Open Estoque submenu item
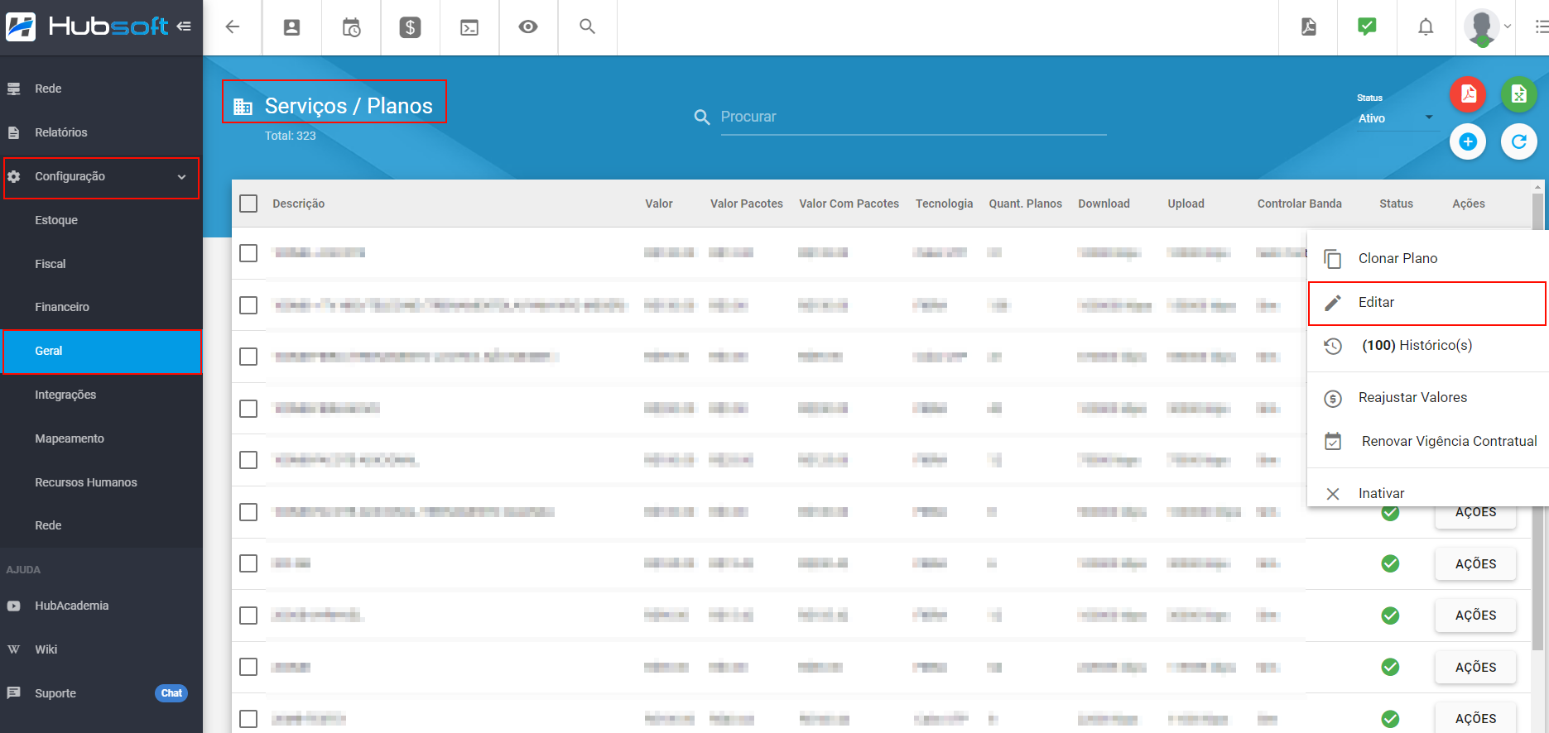Image resolution: width=1549 pixels, height=733 pixels. point(101,220)
